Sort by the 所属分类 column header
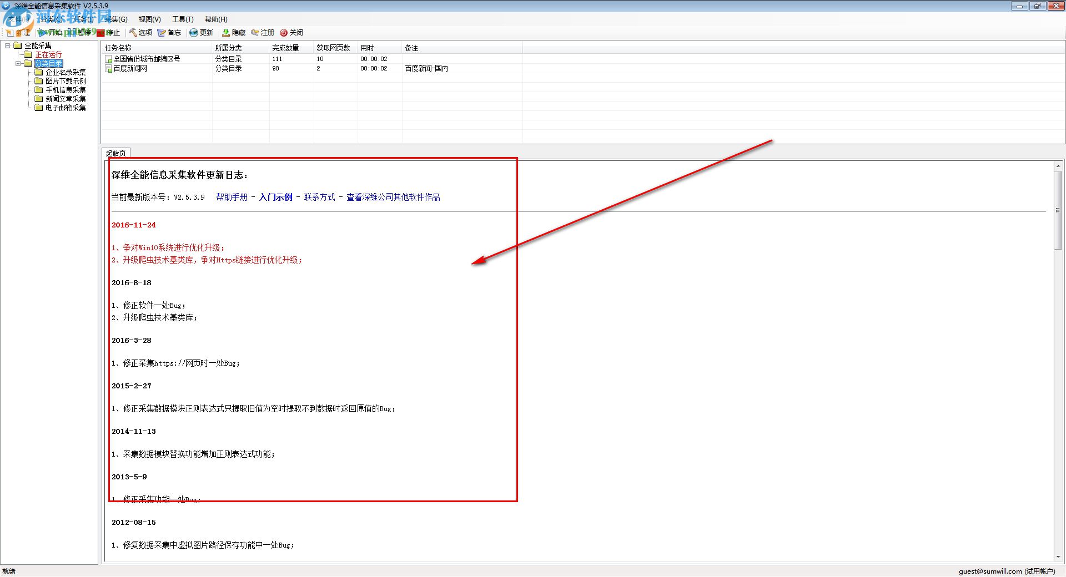1066x577 pixels. coord(241,48)
